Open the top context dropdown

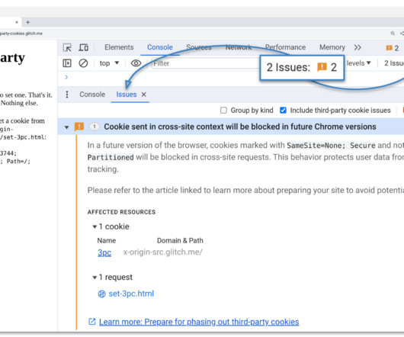click(109, 63)
